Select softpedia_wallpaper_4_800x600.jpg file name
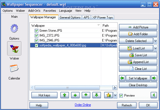 coord(63,45)
